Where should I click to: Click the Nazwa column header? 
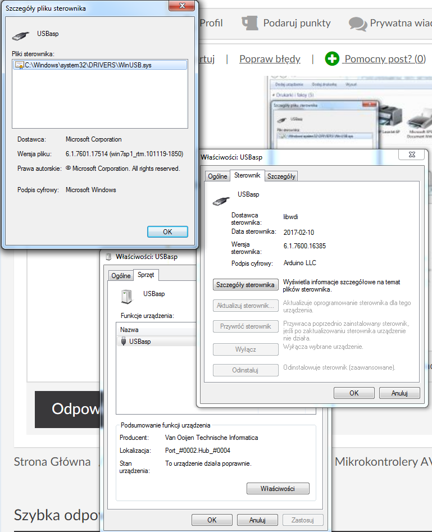[156, 329]
